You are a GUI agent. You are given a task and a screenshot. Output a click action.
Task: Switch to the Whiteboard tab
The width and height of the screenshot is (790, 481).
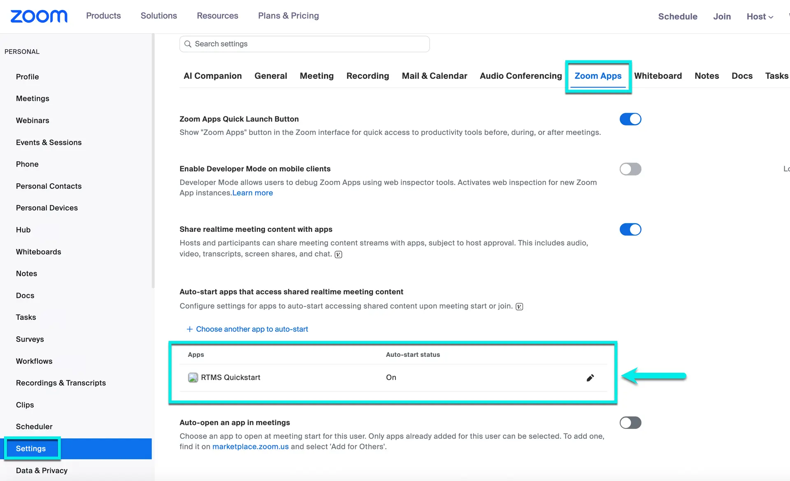658,76
